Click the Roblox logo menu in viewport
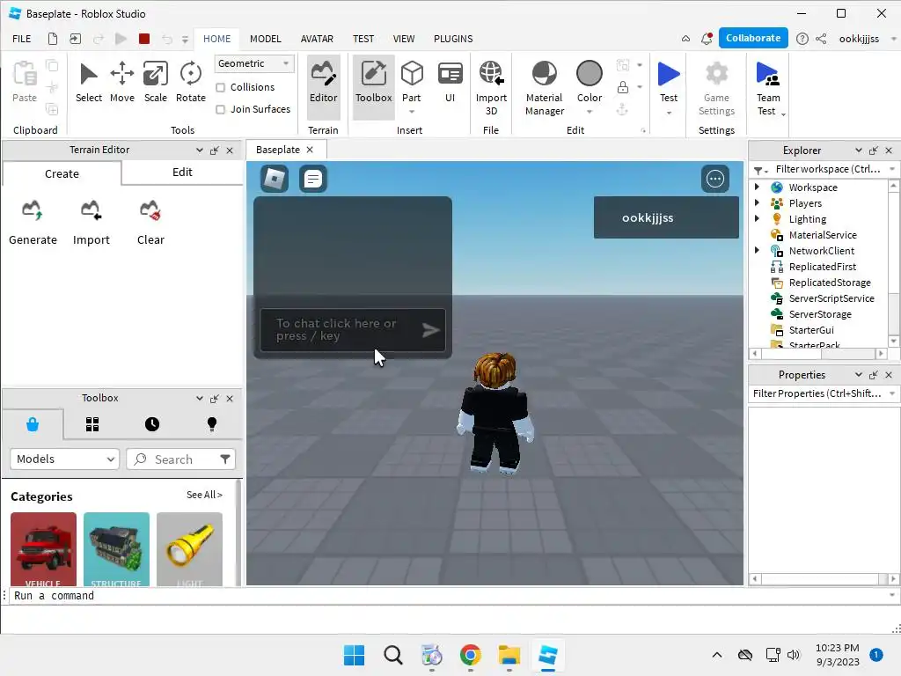The image size is (901, 676). pyautogui.click(x=275, y=179)
